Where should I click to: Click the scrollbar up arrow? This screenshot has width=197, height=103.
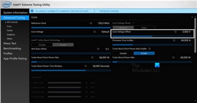point(195,17)
